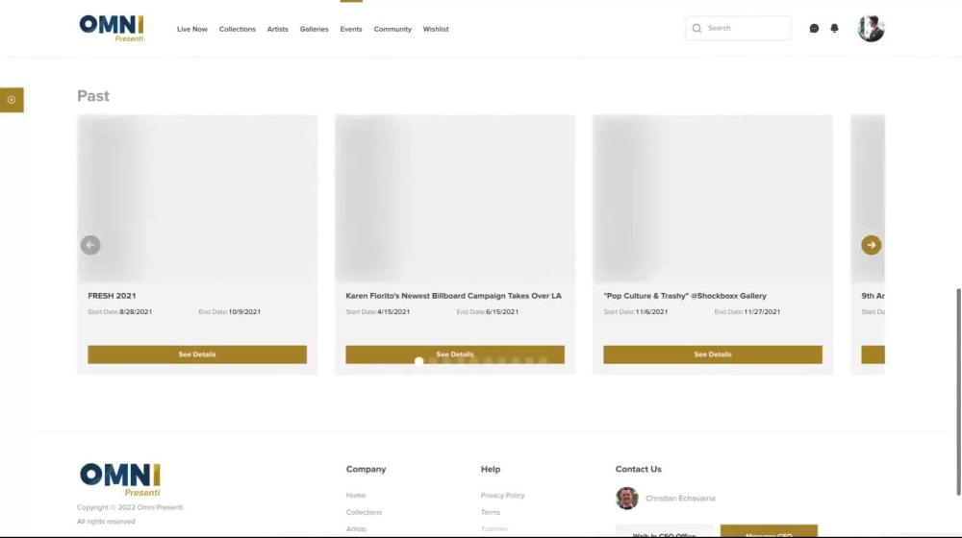Click the end date 6/15/2021

click(502, 312)
